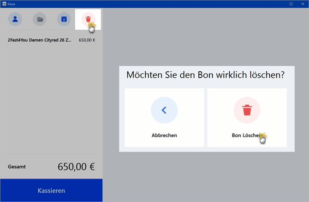Click the empty grey area below the dialog
This screenshot has height=202, width=309.
pos(206,177)
